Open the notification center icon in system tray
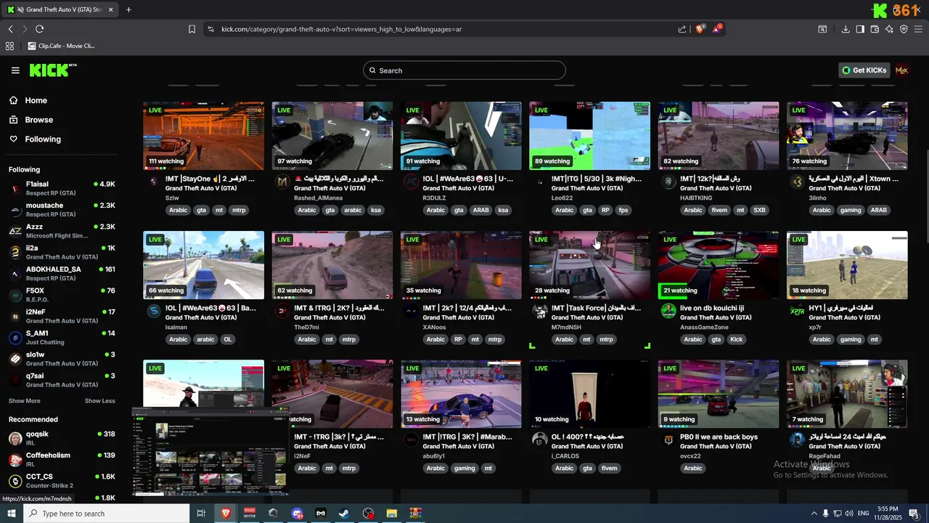This screenshot has height=523, width=929. click(x=914, y=514)
